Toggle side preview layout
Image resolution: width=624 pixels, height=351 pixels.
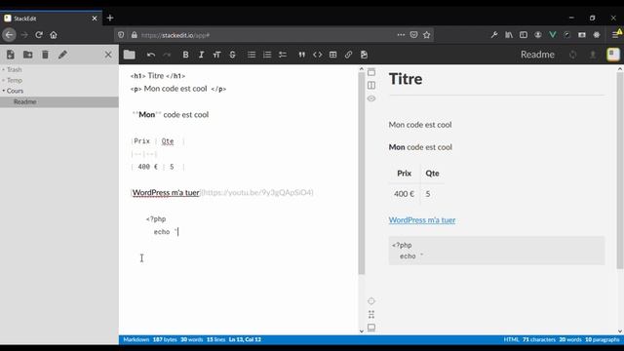point(371,85)
